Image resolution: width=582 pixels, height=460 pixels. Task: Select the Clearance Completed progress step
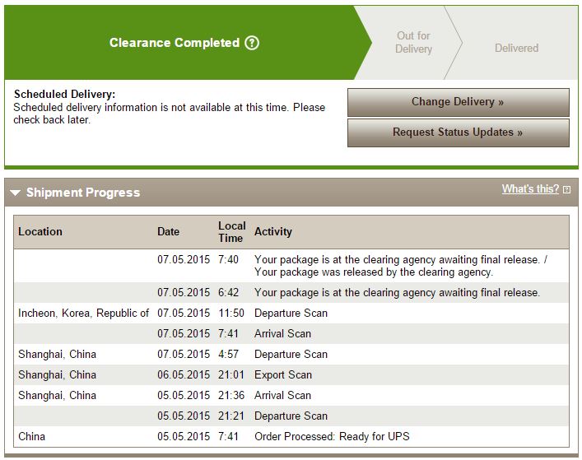pos(184,43)
